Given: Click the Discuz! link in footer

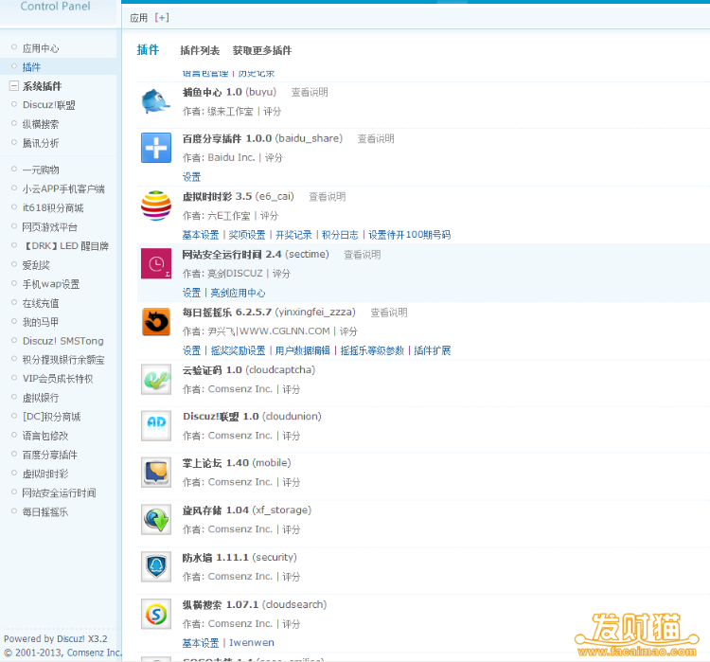Looking at the screenshot, I should click(71, 638).
